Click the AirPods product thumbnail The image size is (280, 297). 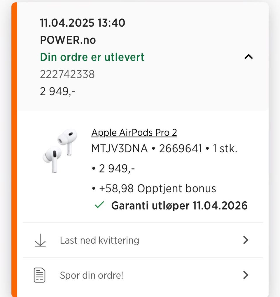point(60,150)
